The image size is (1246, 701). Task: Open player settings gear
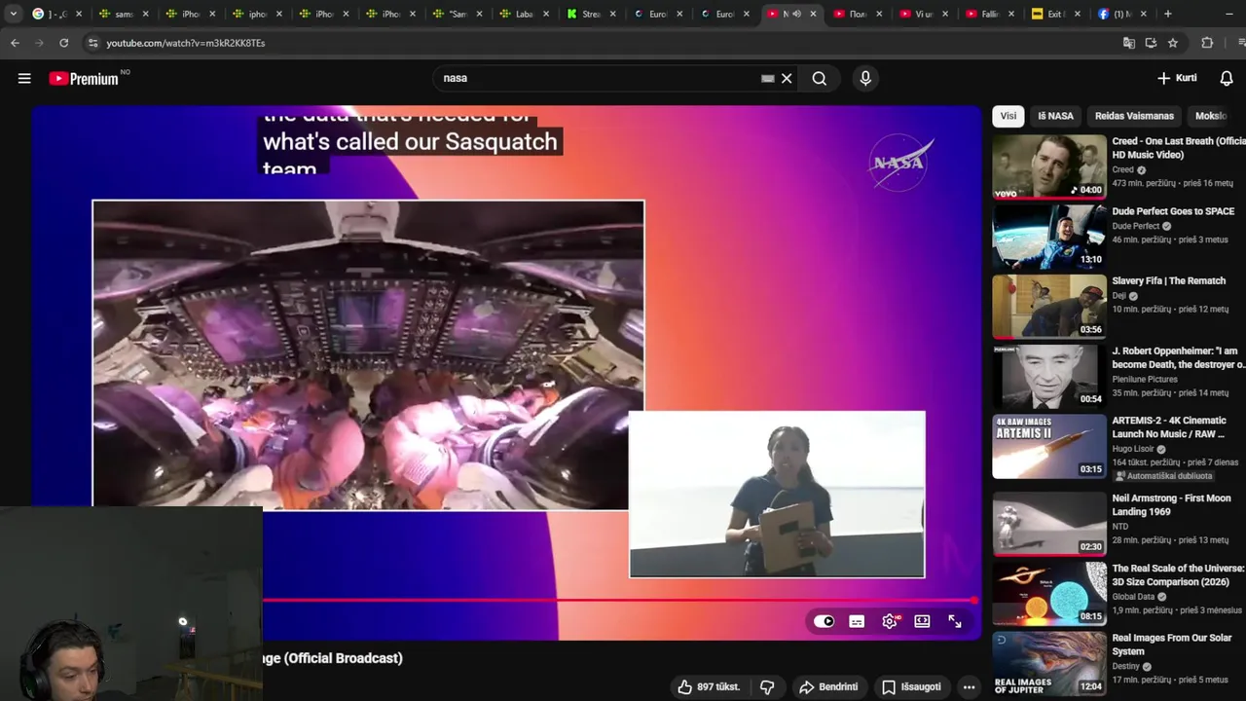[x=890, y=621]
